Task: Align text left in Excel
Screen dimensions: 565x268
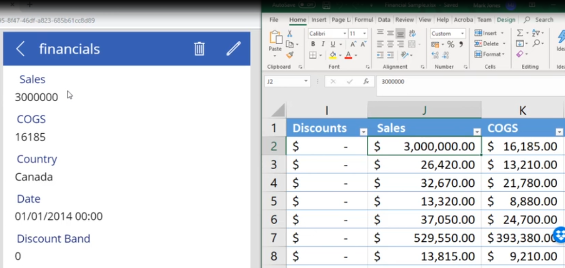Action: 380,44
